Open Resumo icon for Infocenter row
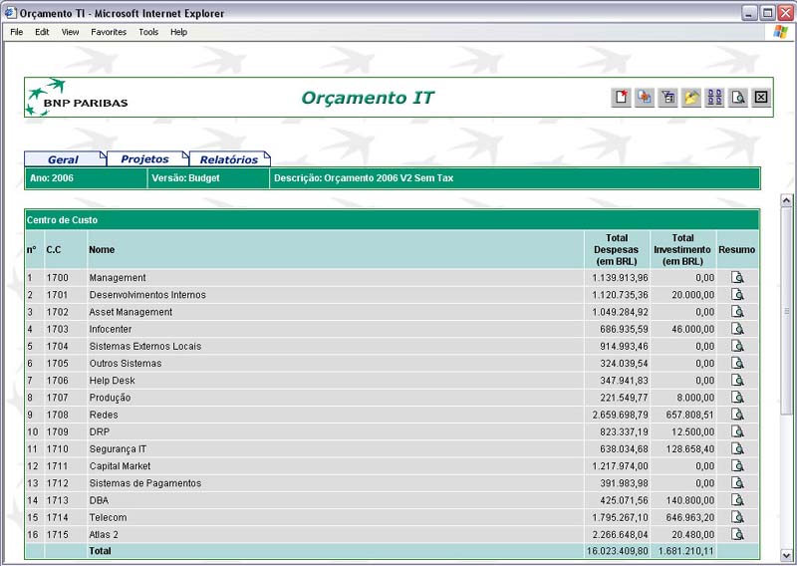 [x=737, y=329]
